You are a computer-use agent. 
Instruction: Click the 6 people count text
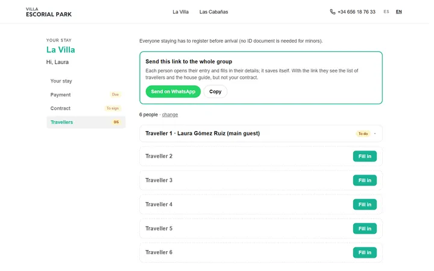(x=148, y=115)
